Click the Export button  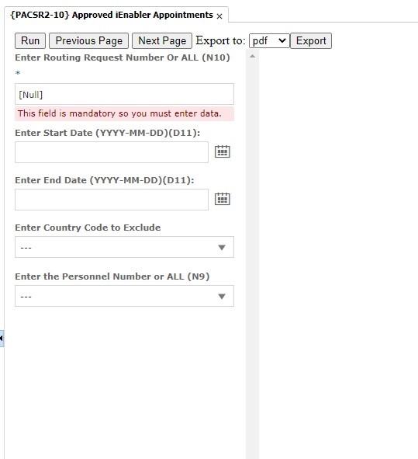pos(311,40)
